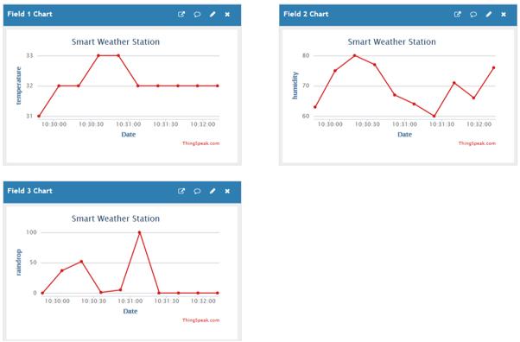Click the humidity peak data point at 80
This screenshot has width=520, height=342.
click(x=354, y=56)
